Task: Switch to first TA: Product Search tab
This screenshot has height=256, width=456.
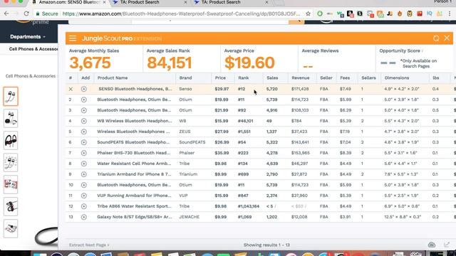Action: pos(140,2)
